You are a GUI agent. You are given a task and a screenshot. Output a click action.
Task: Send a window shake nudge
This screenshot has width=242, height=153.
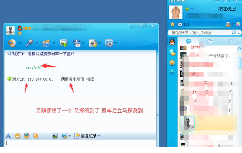click(36, 136)
